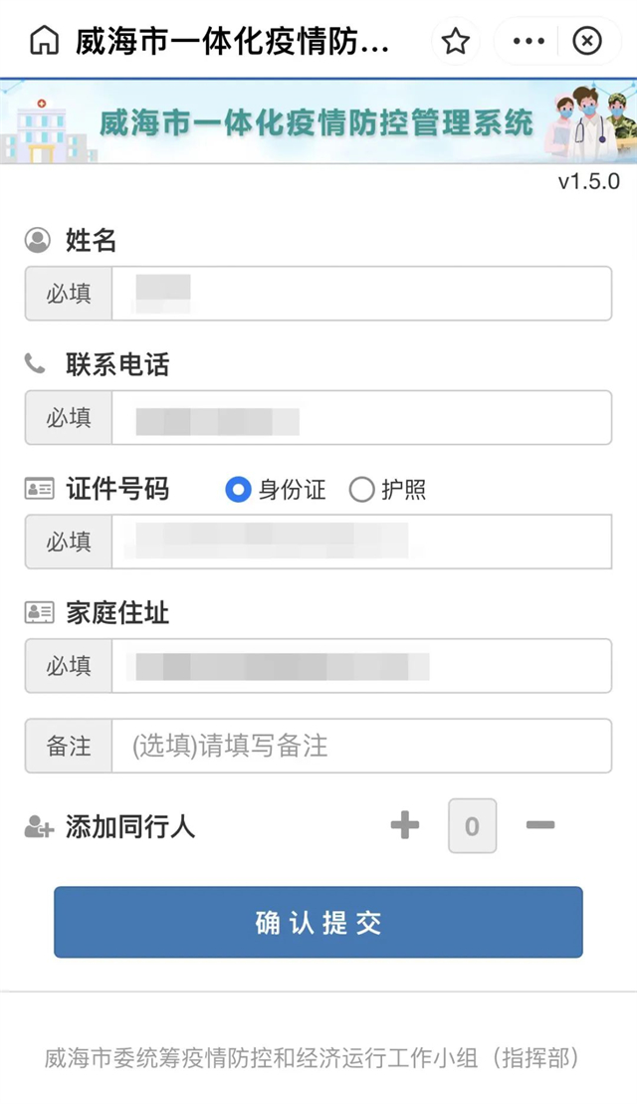Tap the home icon in title bar

[45, 41]
